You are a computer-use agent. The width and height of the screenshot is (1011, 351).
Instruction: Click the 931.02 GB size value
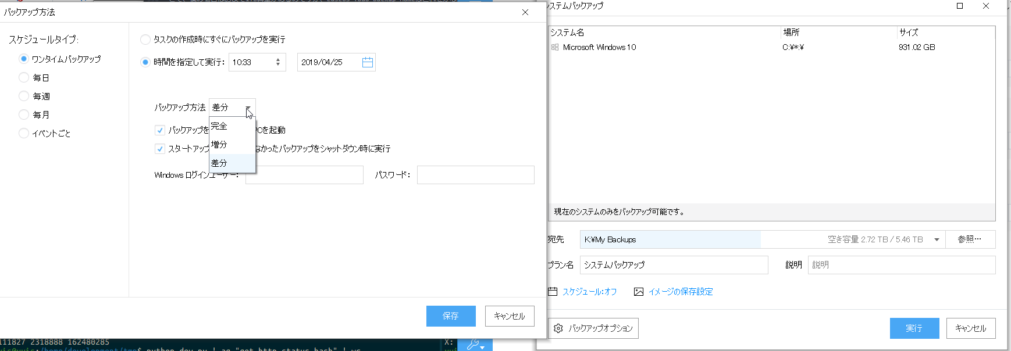point(917,47)
